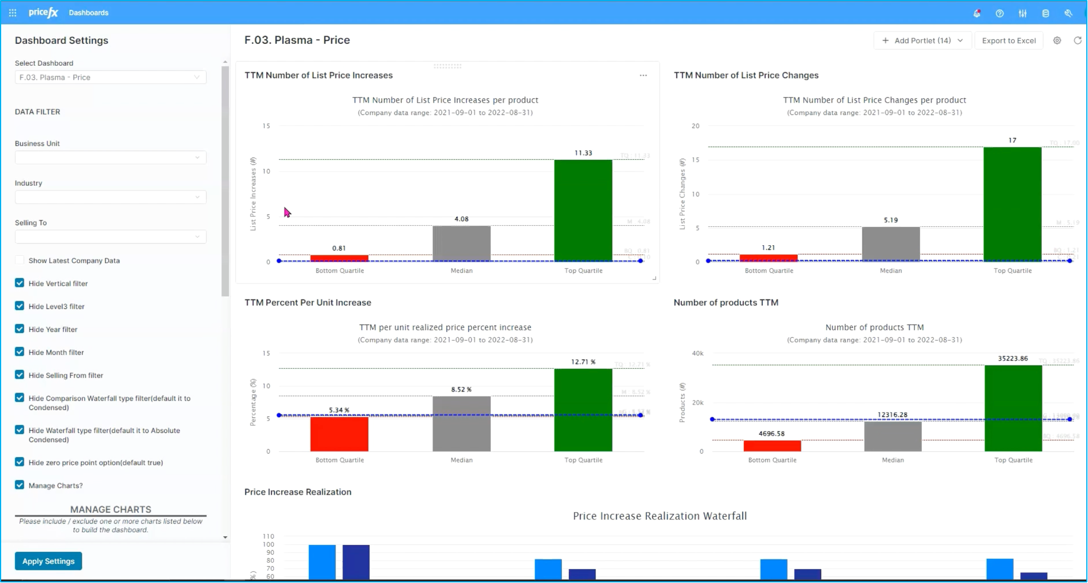
Task: Click the settings panel scroll up arrow
Action: (225, 62)
